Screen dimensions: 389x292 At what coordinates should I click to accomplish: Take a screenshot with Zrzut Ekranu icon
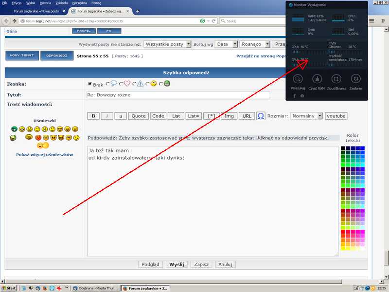pos(336,79)
